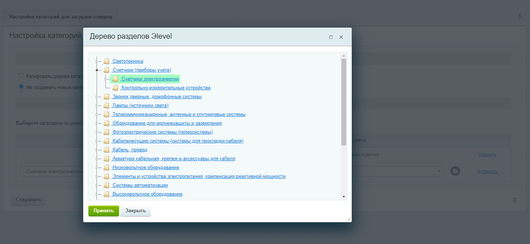Select the Копировать дерево каталога radio button
Viewport: 530px width, 244px height.
pyautogui.click(x=21, y=76)
